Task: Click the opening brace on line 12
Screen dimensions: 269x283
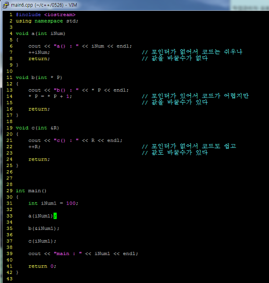Action: point(17,84)
